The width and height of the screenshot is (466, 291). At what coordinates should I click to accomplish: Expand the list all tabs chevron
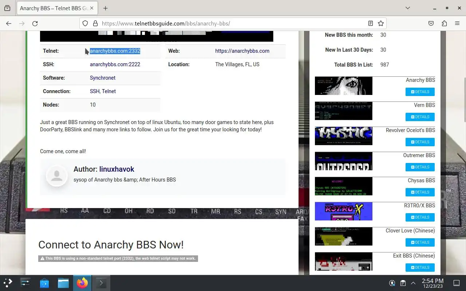[x=408, y=8]
